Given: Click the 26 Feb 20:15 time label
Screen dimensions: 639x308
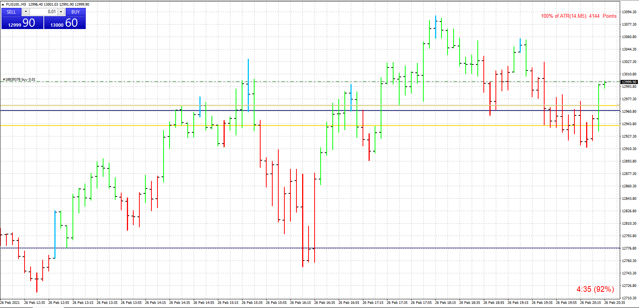Looking at the screenshot, I should point(591,303).
